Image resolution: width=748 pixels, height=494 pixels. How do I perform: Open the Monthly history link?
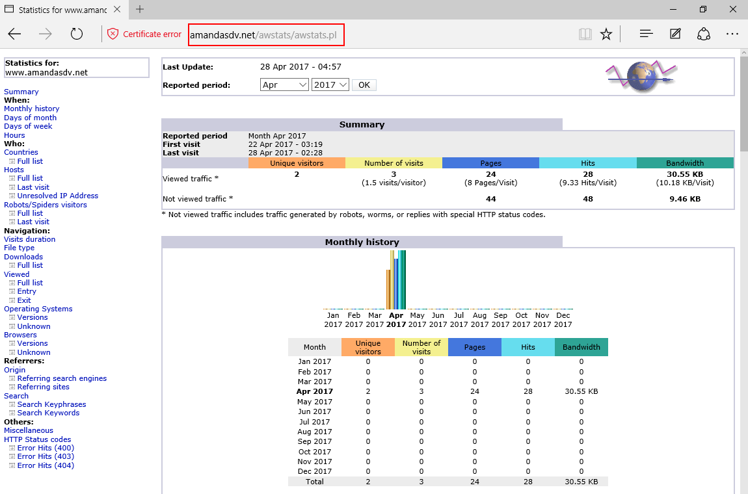tap(31, 109)
